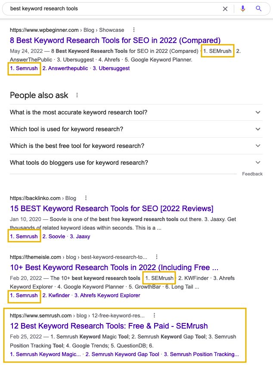
Task: Clear the search box with X icon
Action: [x=225, y=9]
